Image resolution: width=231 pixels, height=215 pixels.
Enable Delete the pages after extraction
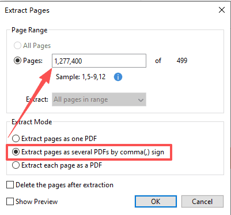tap(10, 185)
